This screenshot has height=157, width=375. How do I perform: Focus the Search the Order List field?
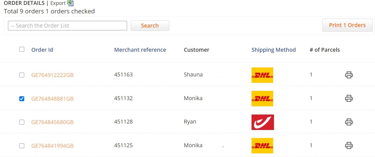68,25
